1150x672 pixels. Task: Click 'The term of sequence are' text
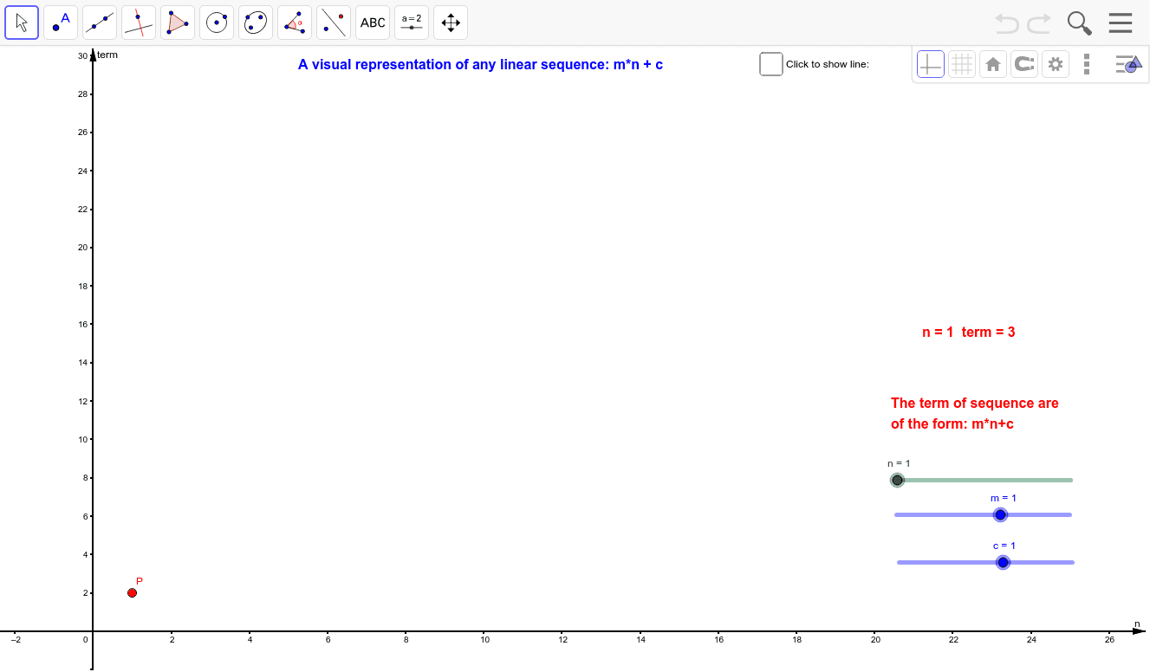(x=975, y=403)
